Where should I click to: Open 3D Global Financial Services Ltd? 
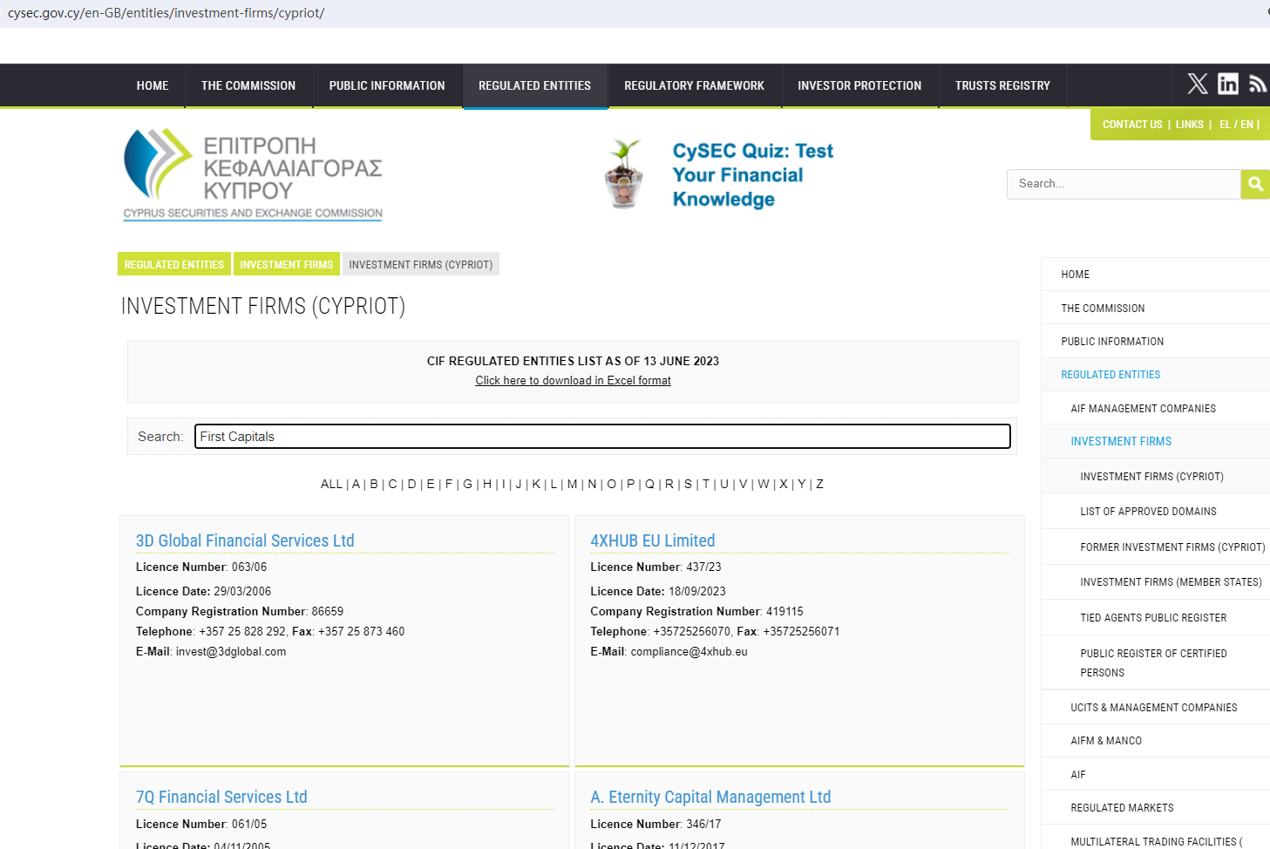245,540
